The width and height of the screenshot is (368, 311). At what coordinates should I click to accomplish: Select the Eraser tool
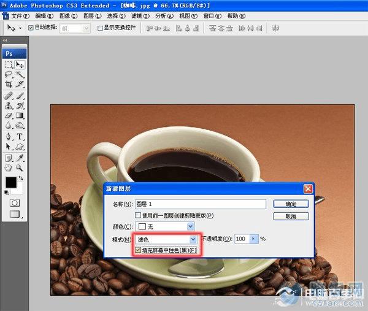(9, 115)
